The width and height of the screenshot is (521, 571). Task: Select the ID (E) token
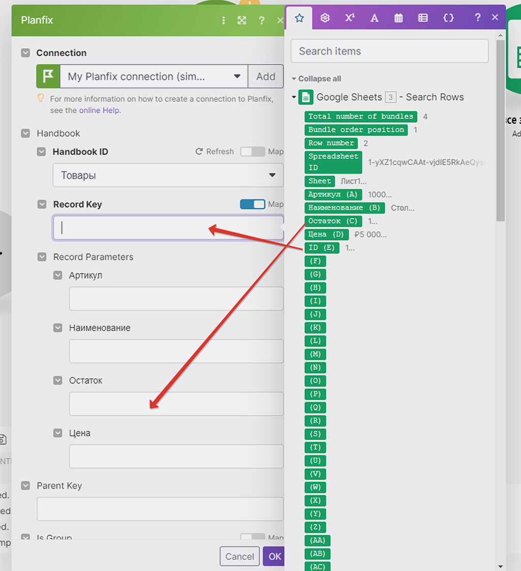(x=322, y=248)
